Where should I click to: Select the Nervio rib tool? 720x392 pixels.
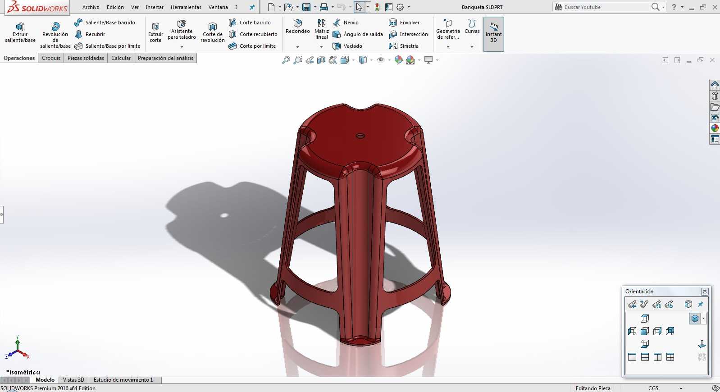(346, 23)
